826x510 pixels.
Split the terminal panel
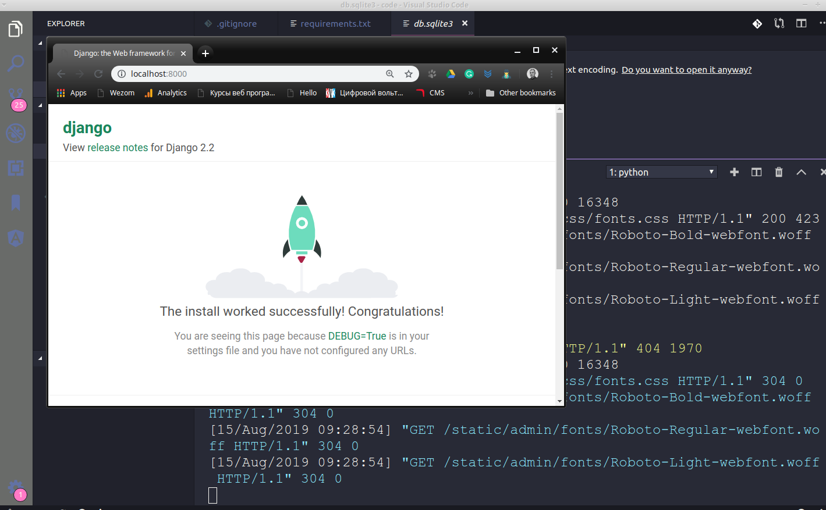(x=757, y=172)
